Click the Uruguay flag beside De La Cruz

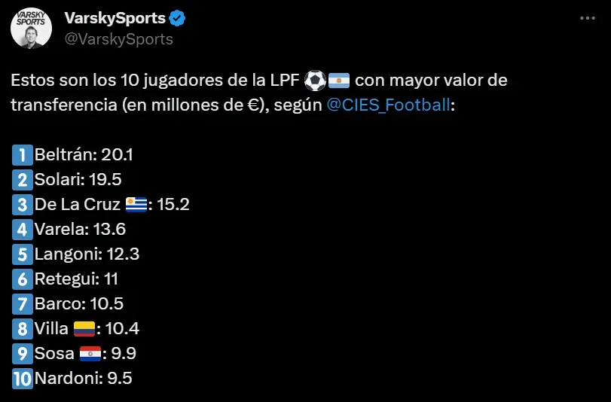click(x=136, y=204)
